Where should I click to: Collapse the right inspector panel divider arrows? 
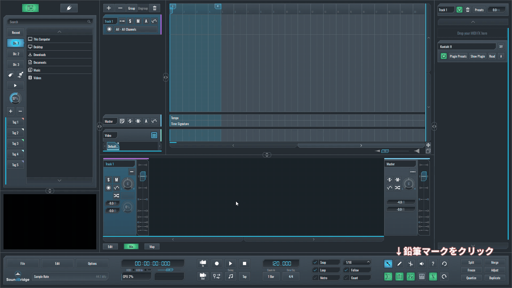coord(434,126)
